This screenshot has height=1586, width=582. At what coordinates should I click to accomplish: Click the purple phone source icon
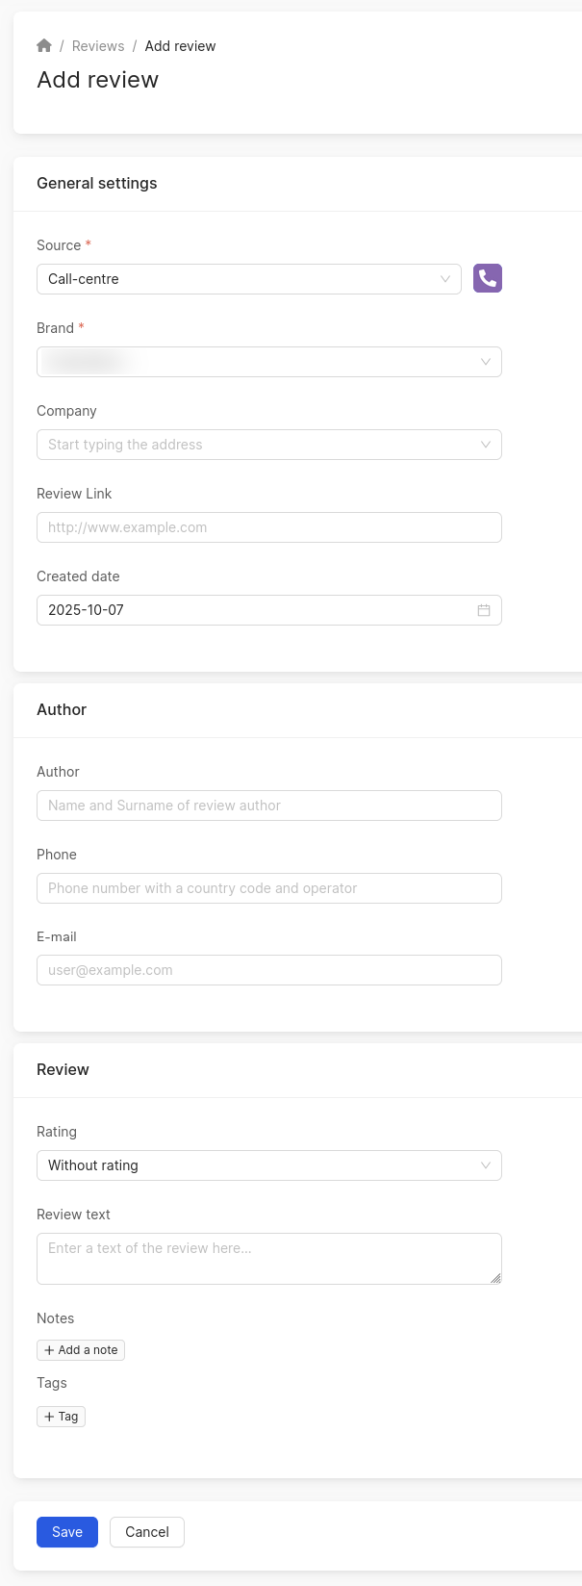click(x=488, y=278)
